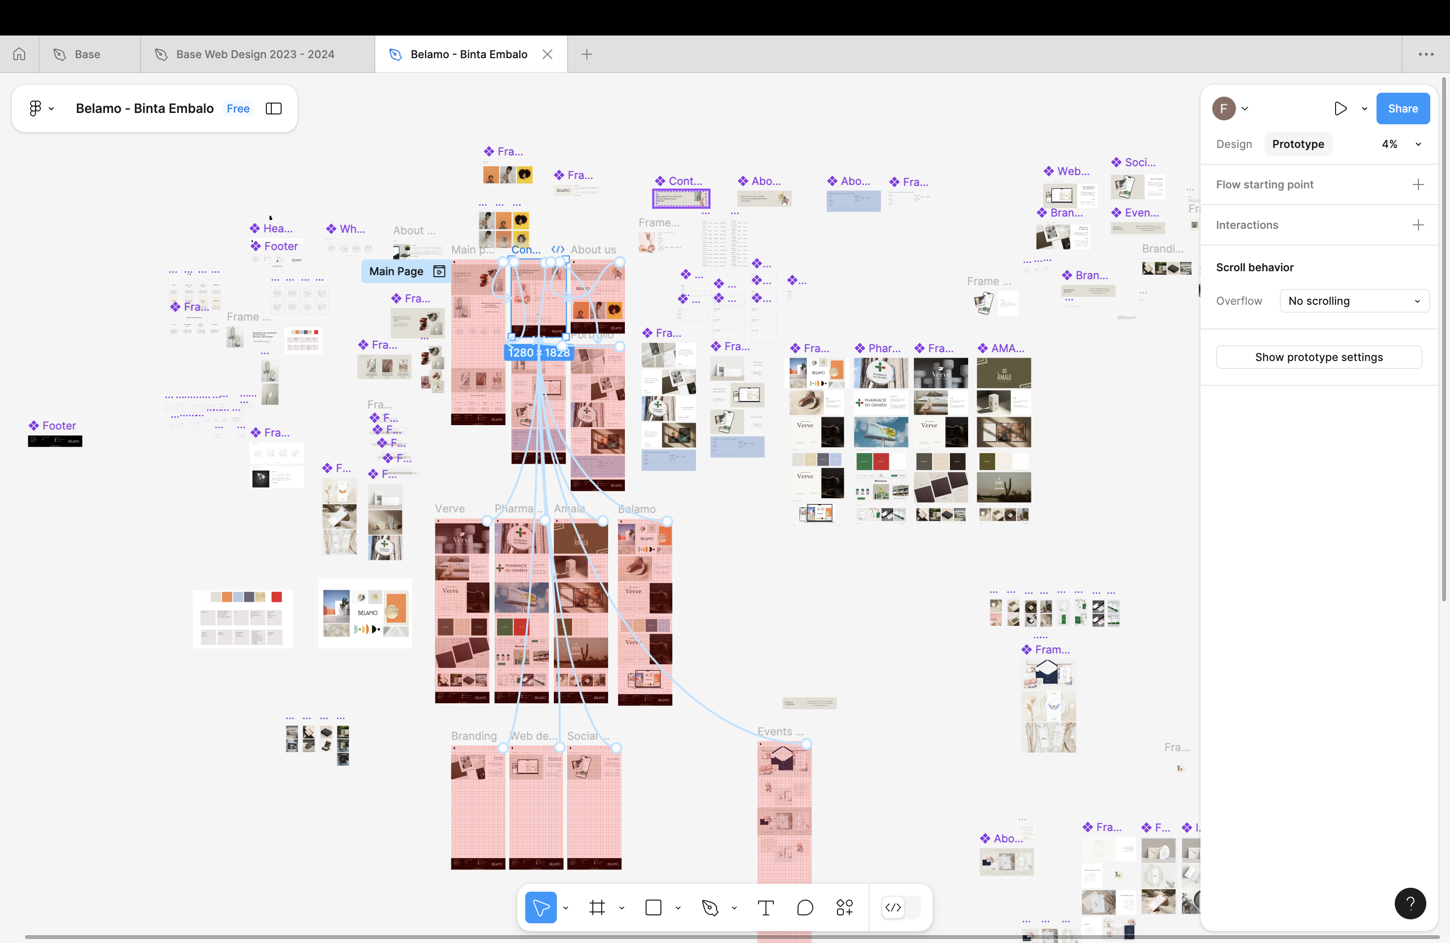This screenshot has width=1450, height=943.
Task: Open the Overflow No scrolling dropdown
Action: pos(1354,301)
